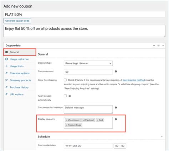Image resolution: width=169 pixels, height=151 pixels.
Task: Remove the Cart tag
Action: [98, 120]
